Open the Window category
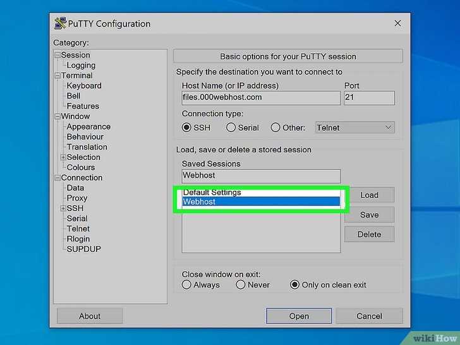Screen dimensions: 460x345 pyautogui.click(x=75, y=116)
